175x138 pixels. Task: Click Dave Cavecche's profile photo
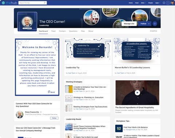[x=20, y=115]
